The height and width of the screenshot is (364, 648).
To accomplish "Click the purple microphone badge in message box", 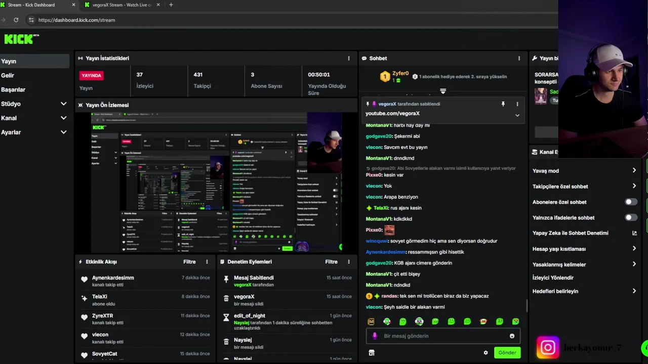I will (375, 336).
